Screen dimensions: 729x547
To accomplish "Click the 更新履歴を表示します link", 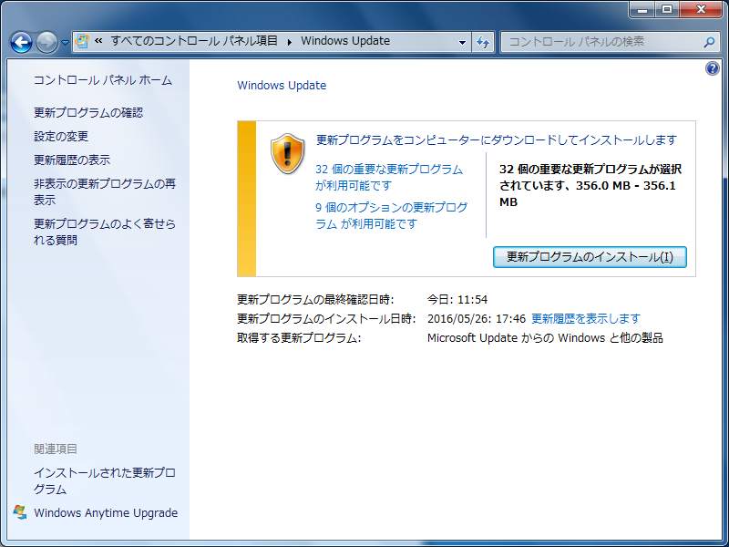I will [586, 318].
